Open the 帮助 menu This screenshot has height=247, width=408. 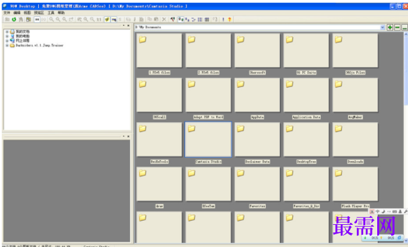[x=61, y=13]
